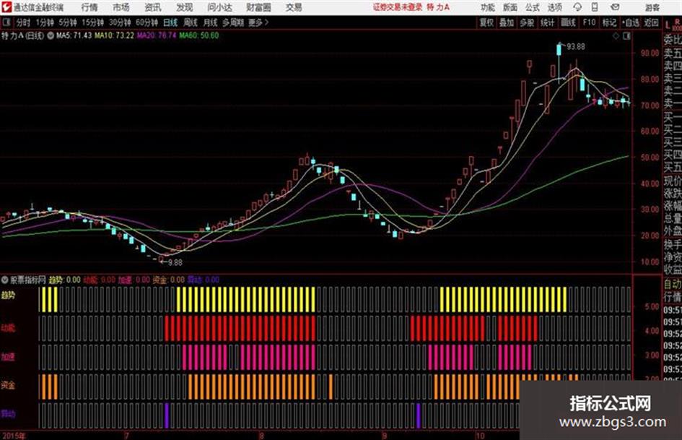
Task: Click the 9.88 low price label
Action: point(175,263)
